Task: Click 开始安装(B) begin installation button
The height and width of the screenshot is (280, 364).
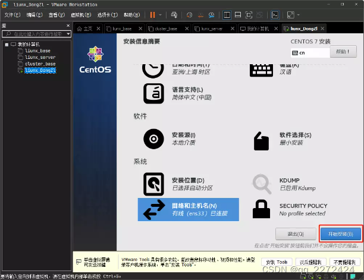Action: coord(341,234)
